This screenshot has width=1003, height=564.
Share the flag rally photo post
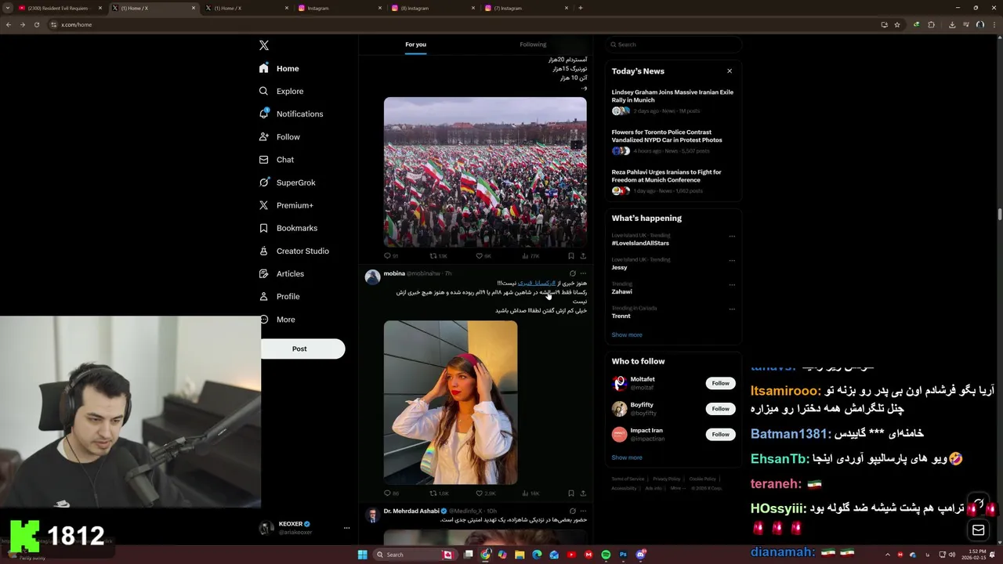(583, 255)
